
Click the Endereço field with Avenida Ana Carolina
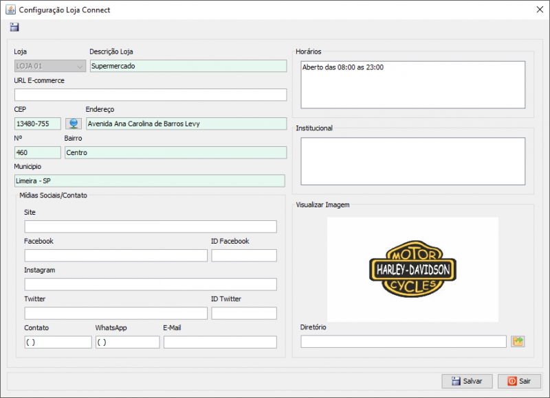coord(186,124)
